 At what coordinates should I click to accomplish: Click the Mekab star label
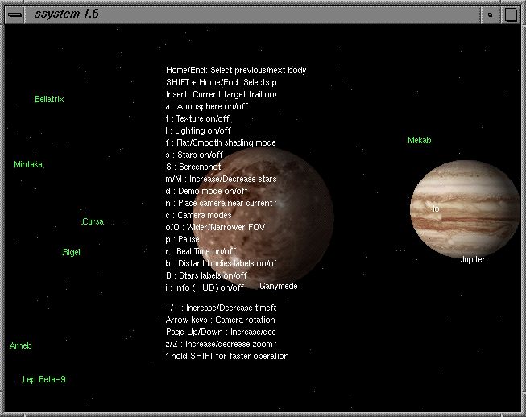[x=419, y=141]
